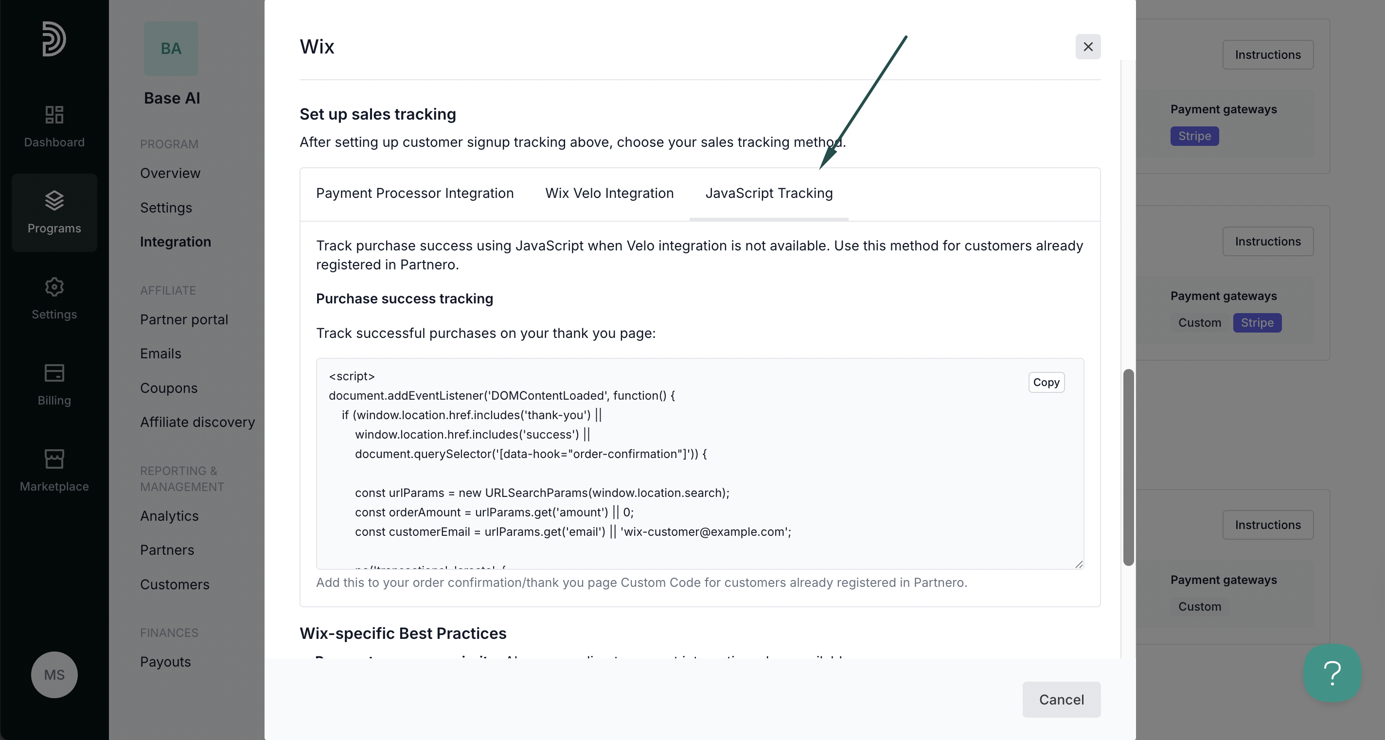This screenshot has width=1385, height=740.
Task: Select the Programs layers icon
Action: [54, 200]
